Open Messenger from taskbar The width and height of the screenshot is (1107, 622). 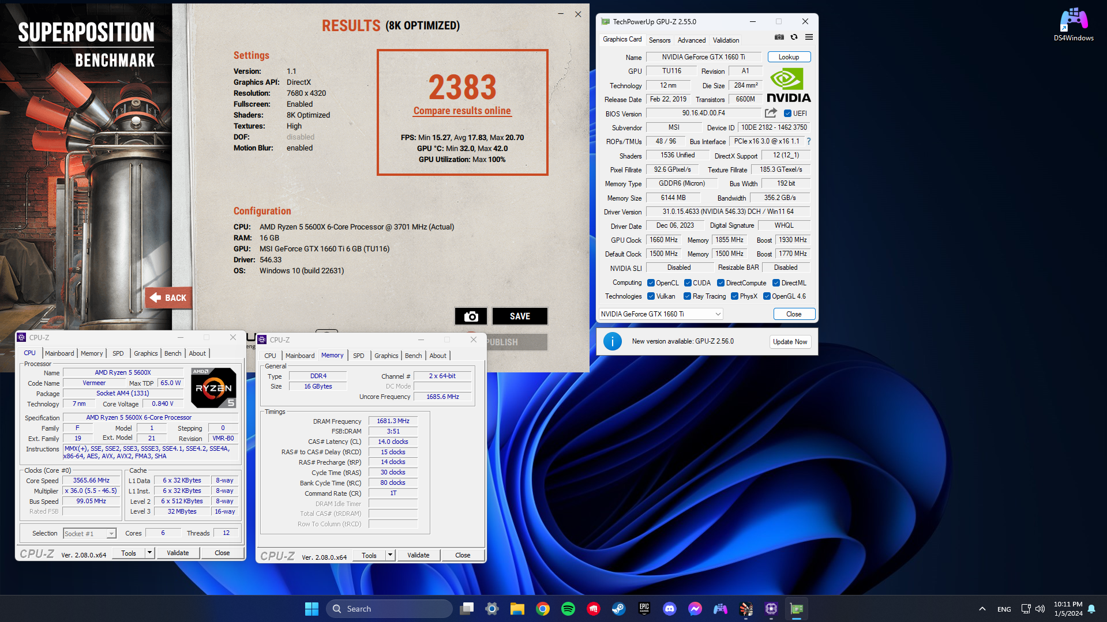[695, 609]
